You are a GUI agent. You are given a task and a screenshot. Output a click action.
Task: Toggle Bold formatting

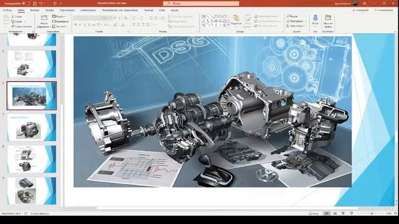(75, 25)
